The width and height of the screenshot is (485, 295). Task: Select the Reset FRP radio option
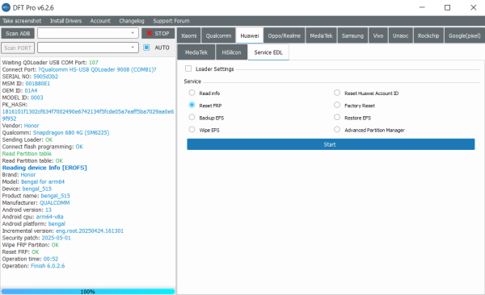point(192,105)
